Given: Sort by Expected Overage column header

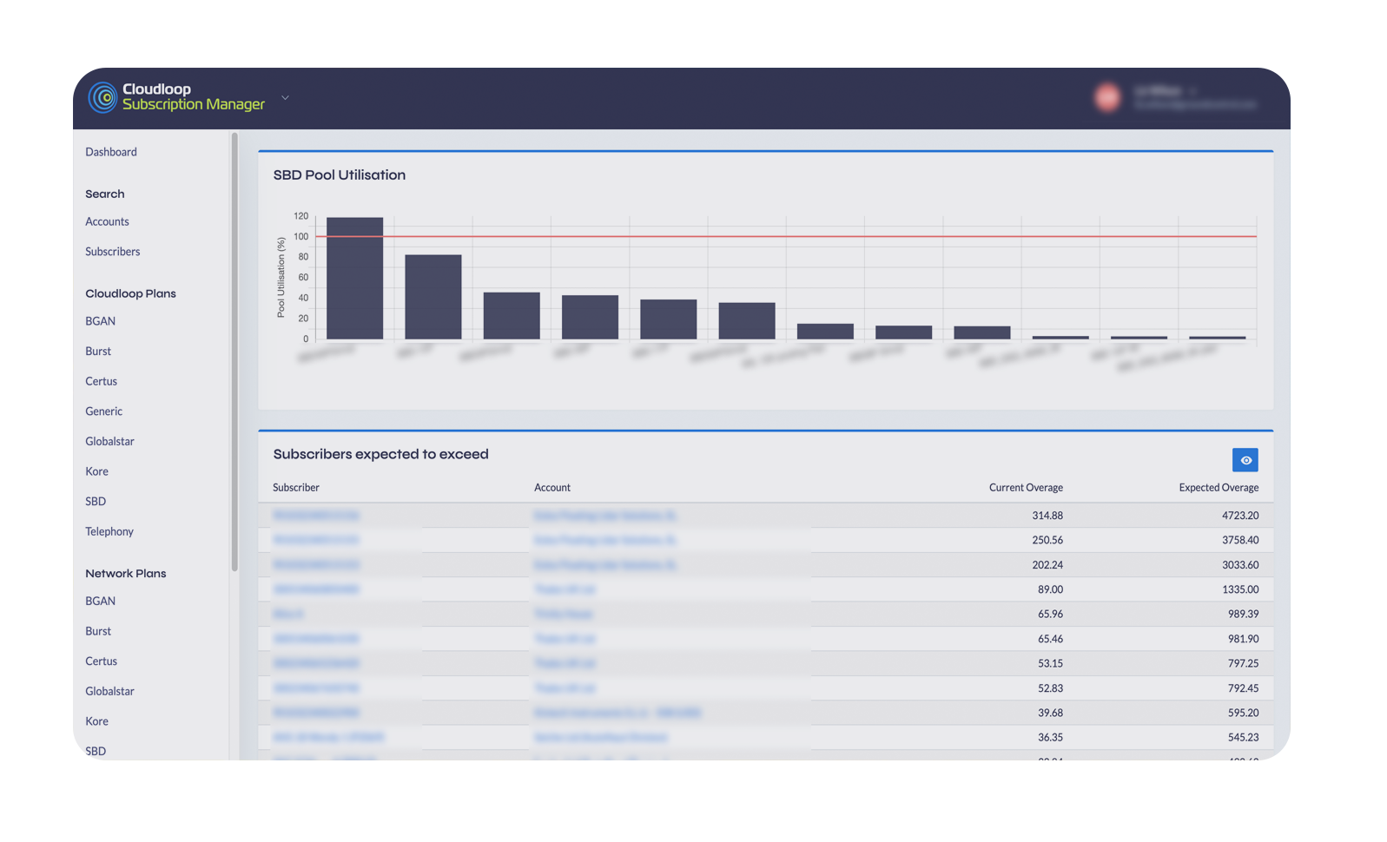Looking at the screenshot, I should pos(1219,488).
